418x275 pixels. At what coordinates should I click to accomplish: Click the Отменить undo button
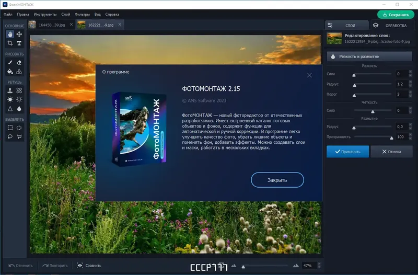tap(20, 266)
